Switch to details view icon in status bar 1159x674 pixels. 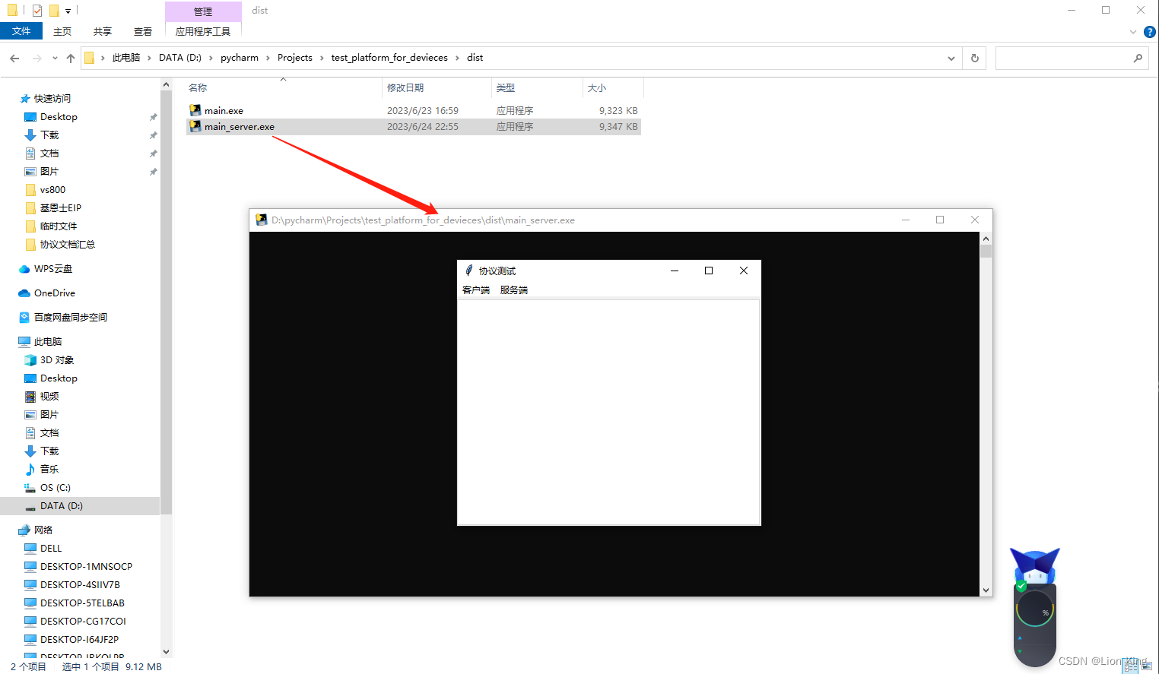click(x=1132, y=666)
